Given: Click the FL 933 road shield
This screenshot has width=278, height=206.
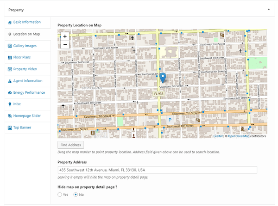Looking at the screenshot, I should pyautogui.click(x=158, y=94).
